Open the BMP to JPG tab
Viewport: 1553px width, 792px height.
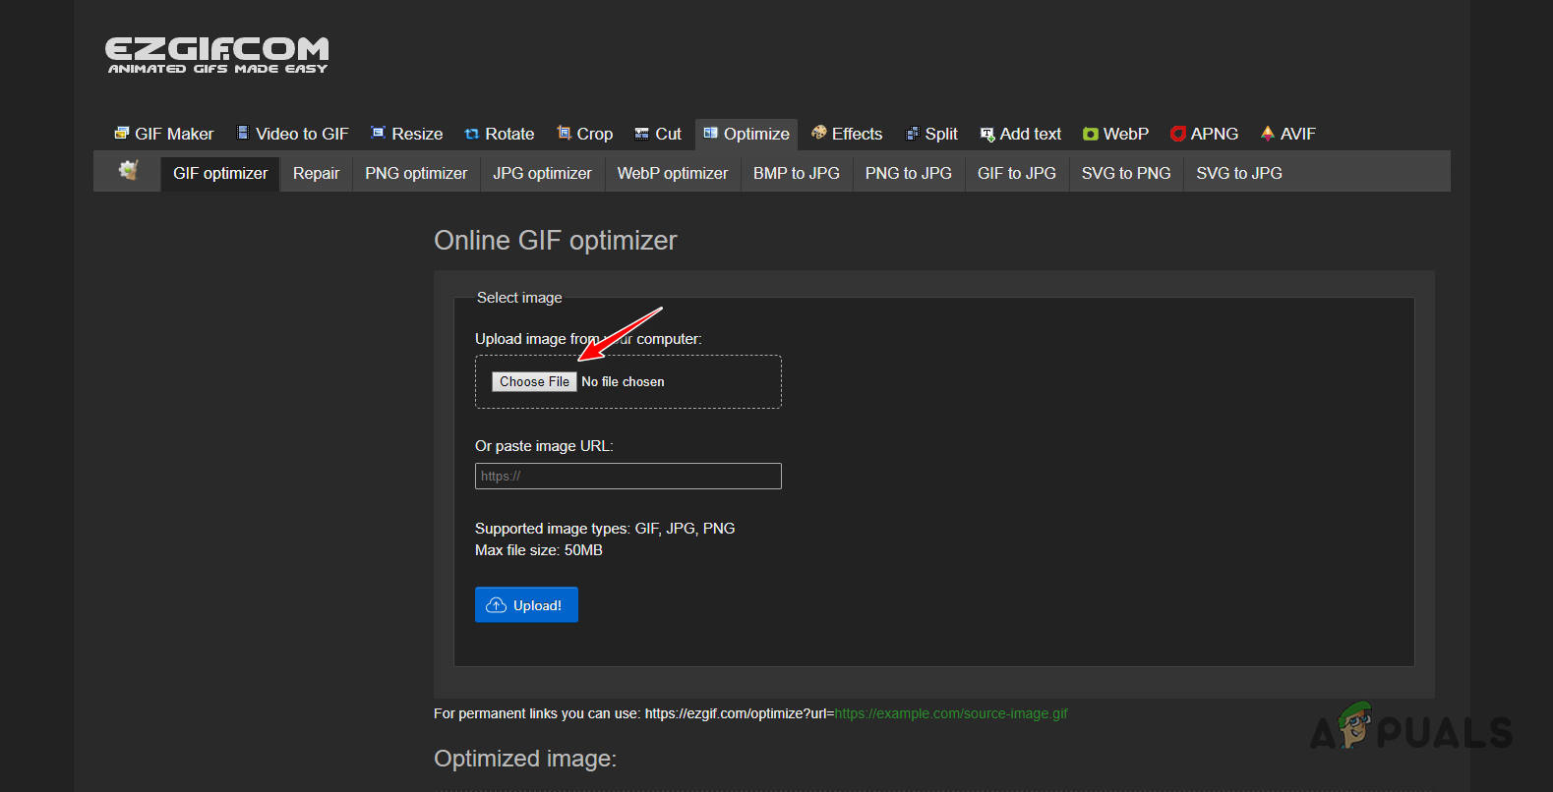797,173
